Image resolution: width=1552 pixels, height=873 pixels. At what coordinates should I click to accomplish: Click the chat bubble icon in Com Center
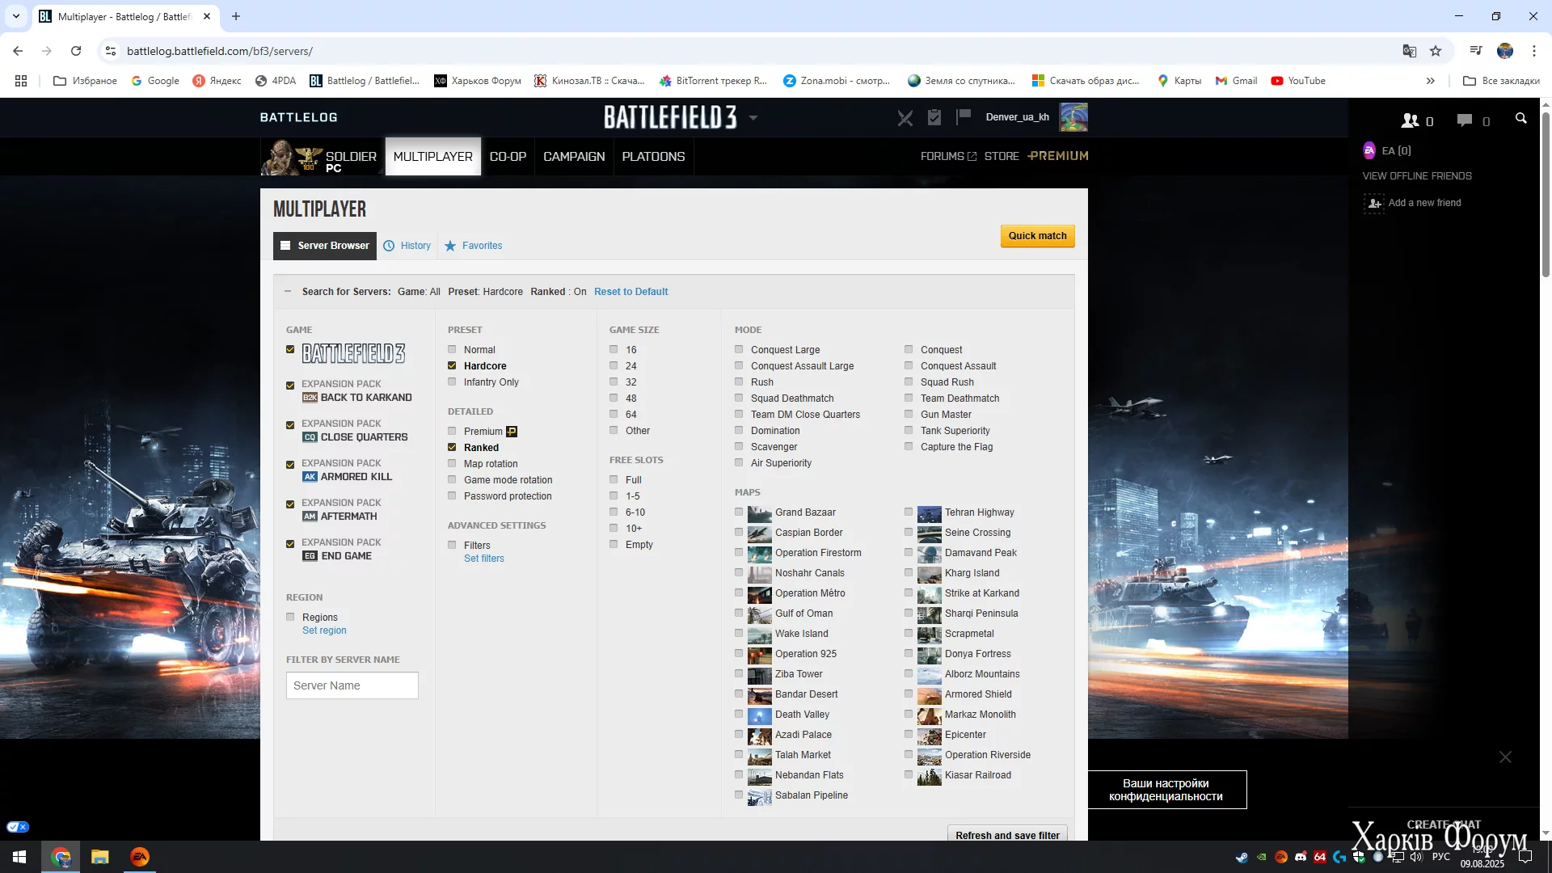pos(1465,120)
